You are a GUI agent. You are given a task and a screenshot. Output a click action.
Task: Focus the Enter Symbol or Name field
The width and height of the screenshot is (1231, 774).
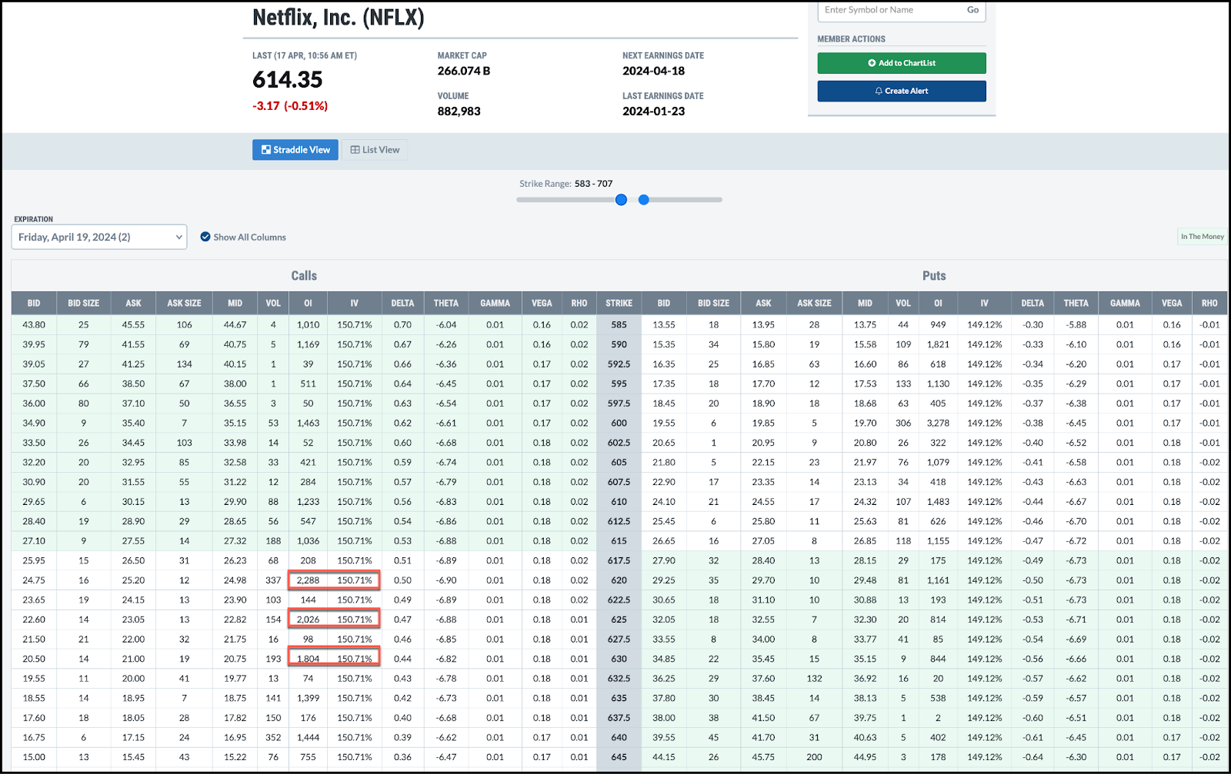tap(890, 10)
